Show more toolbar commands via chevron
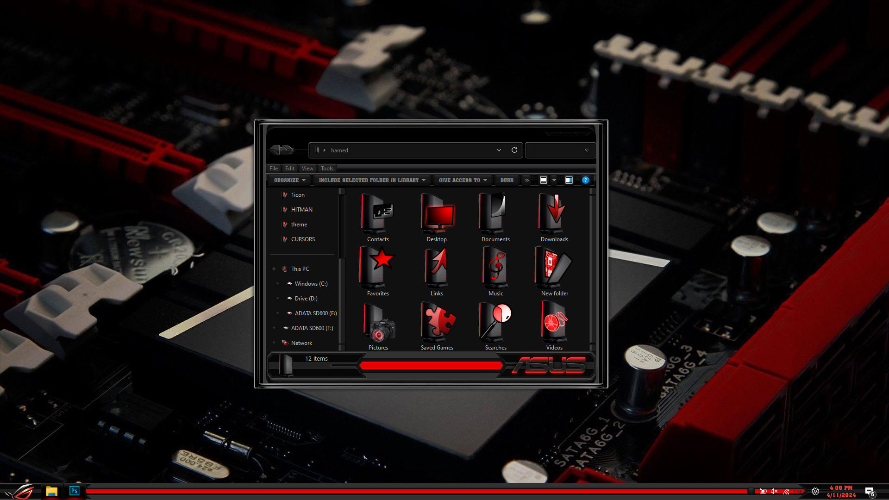 coord(527,180)
